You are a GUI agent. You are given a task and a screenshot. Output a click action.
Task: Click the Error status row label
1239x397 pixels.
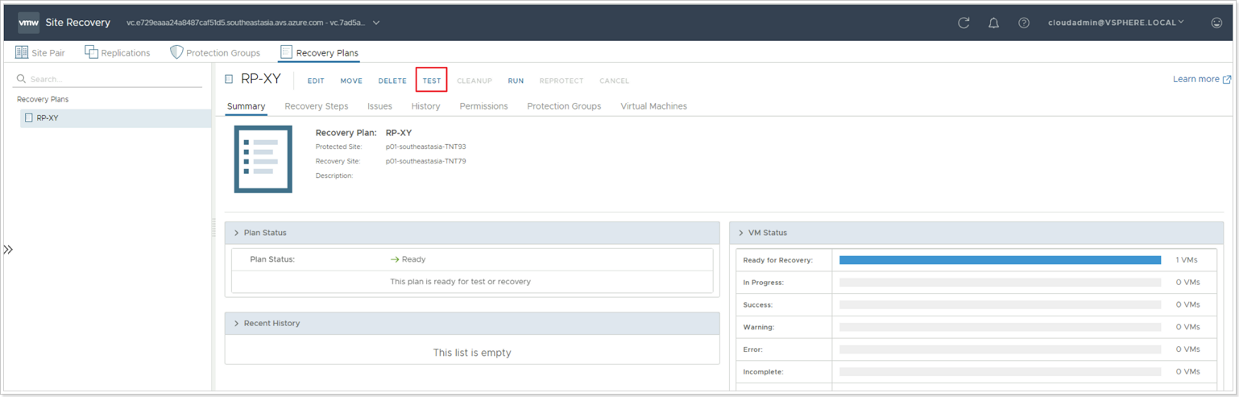(x=754, y=350)
